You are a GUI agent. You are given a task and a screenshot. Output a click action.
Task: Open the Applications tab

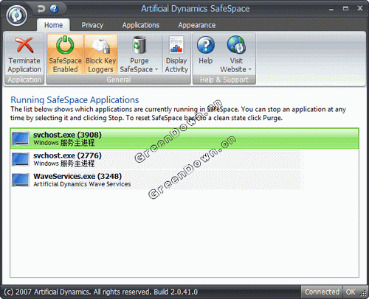tap(141, 25)
